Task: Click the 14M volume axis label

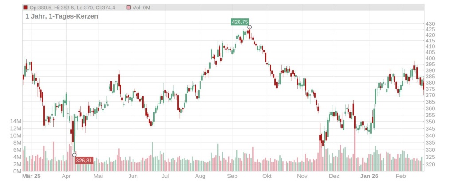Action: (16, 121)
